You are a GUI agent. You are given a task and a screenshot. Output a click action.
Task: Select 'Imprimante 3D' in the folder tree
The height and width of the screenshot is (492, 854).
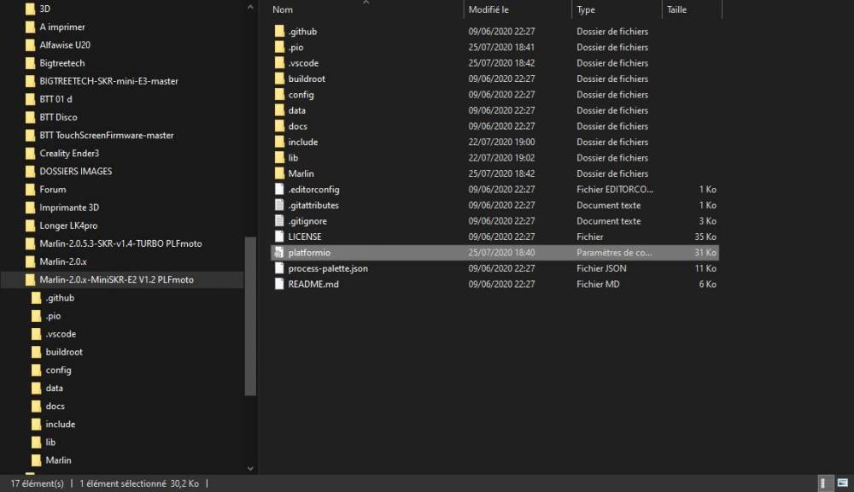click(69, 207)
